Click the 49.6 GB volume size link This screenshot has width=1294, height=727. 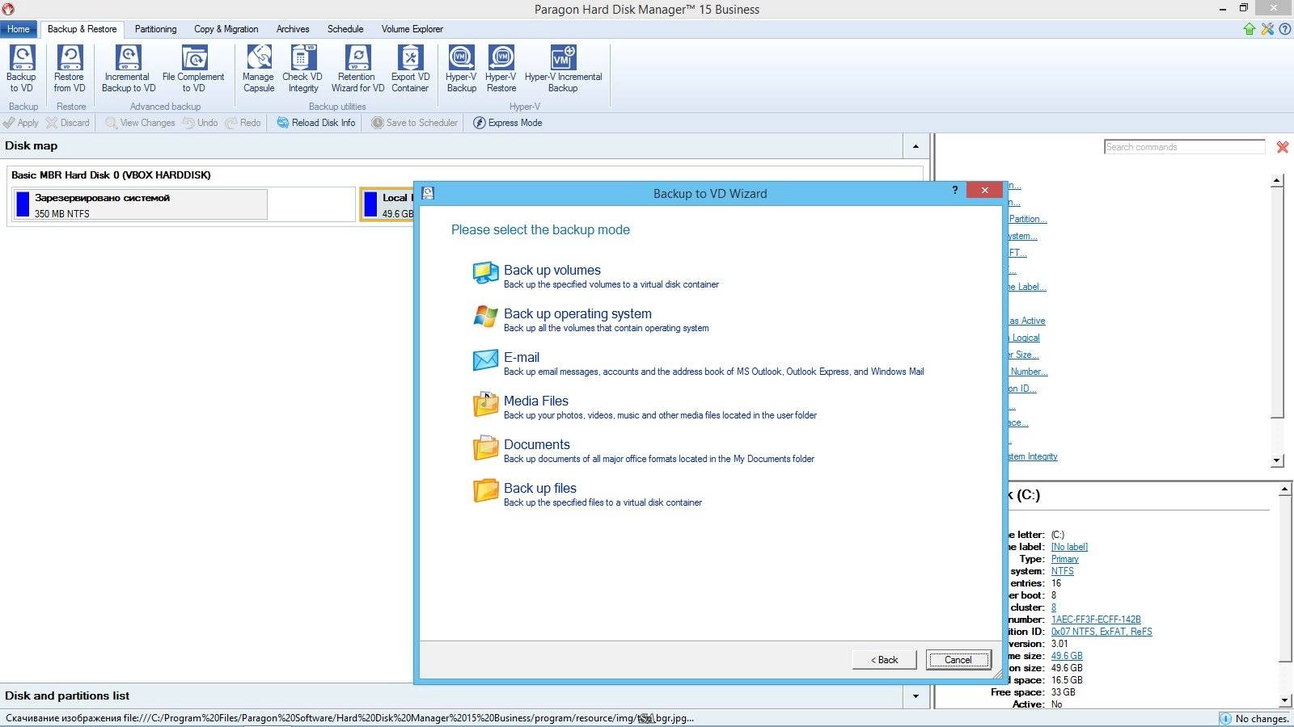[1067, 656]
